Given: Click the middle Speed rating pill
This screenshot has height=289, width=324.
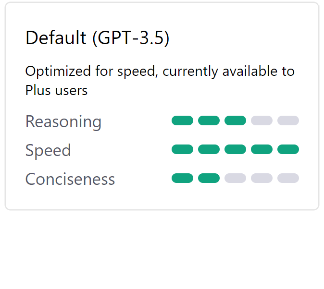Looking at the screenshot, I should tap(235, 149).
